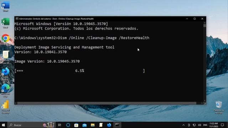Open the clock showing 11:22 AM
The image size is (228, 128).
click(214, 125)
